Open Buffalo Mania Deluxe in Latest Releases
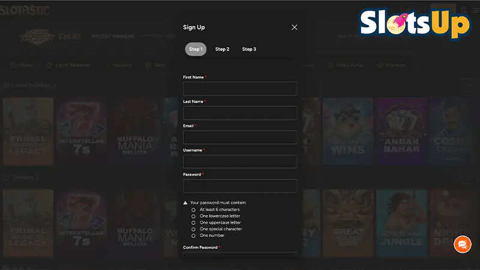 pyautogui.click(x=135, y=131)
